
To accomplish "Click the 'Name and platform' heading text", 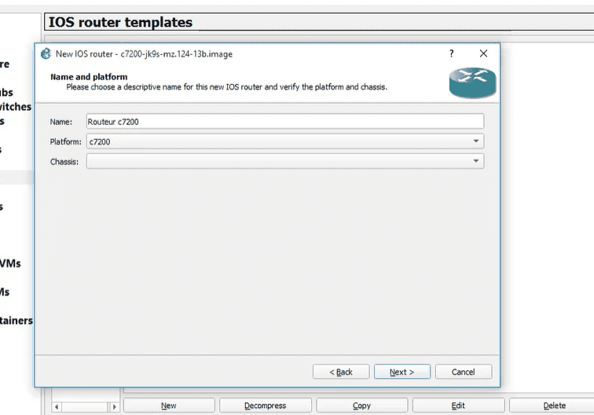I will tap(89, 77).
